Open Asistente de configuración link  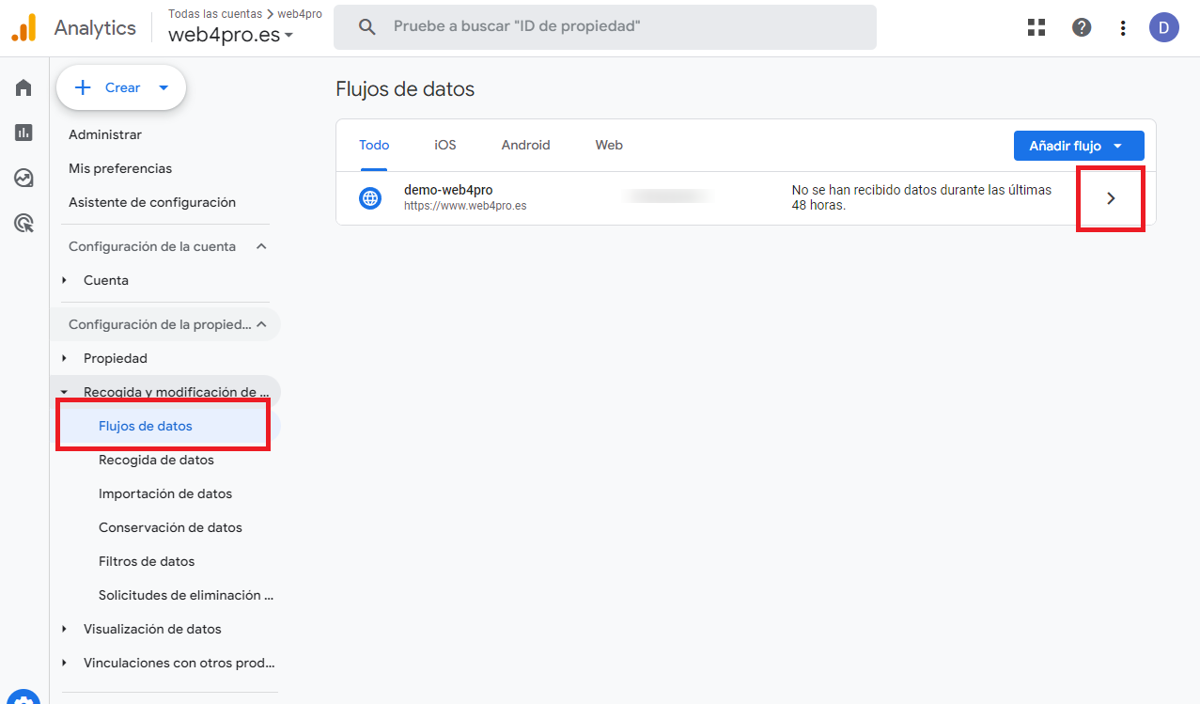click(152, 202)
